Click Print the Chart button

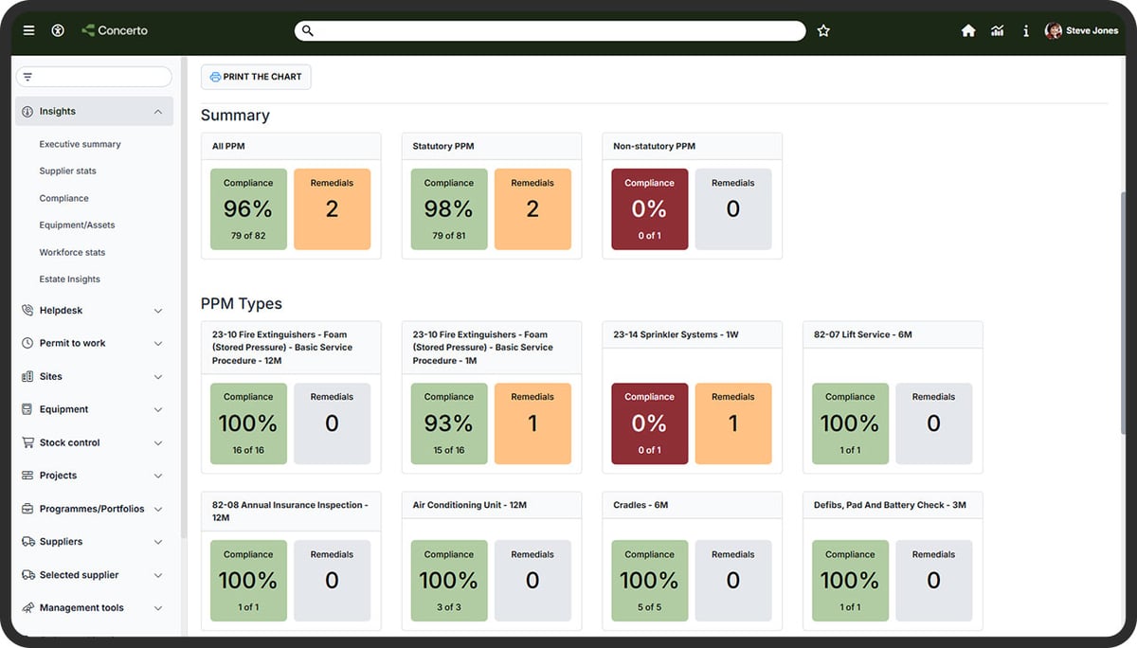(x=256, y=77)
